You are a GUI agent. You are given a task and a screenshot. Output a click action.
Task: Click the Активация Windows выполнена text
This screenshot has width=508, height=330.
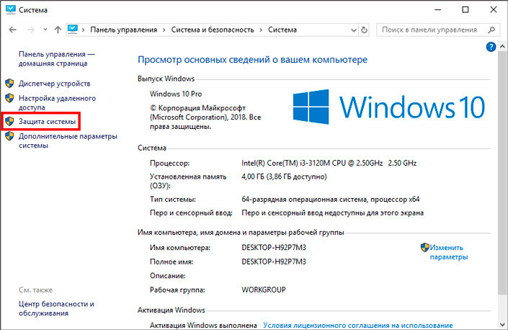pos(203,325)
